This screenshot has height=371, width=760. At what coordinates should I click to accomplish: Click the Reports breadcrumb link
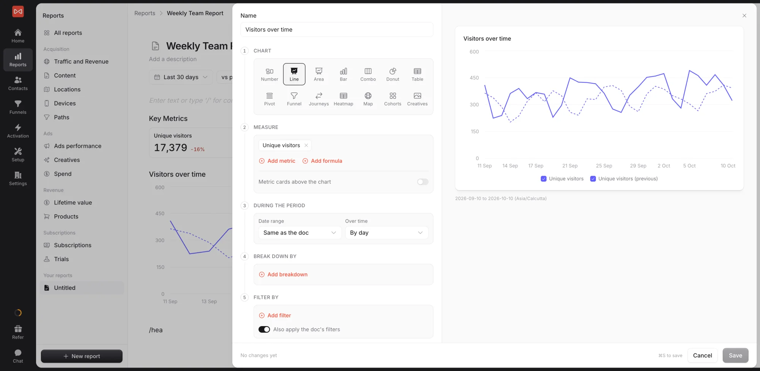(145, 13)
